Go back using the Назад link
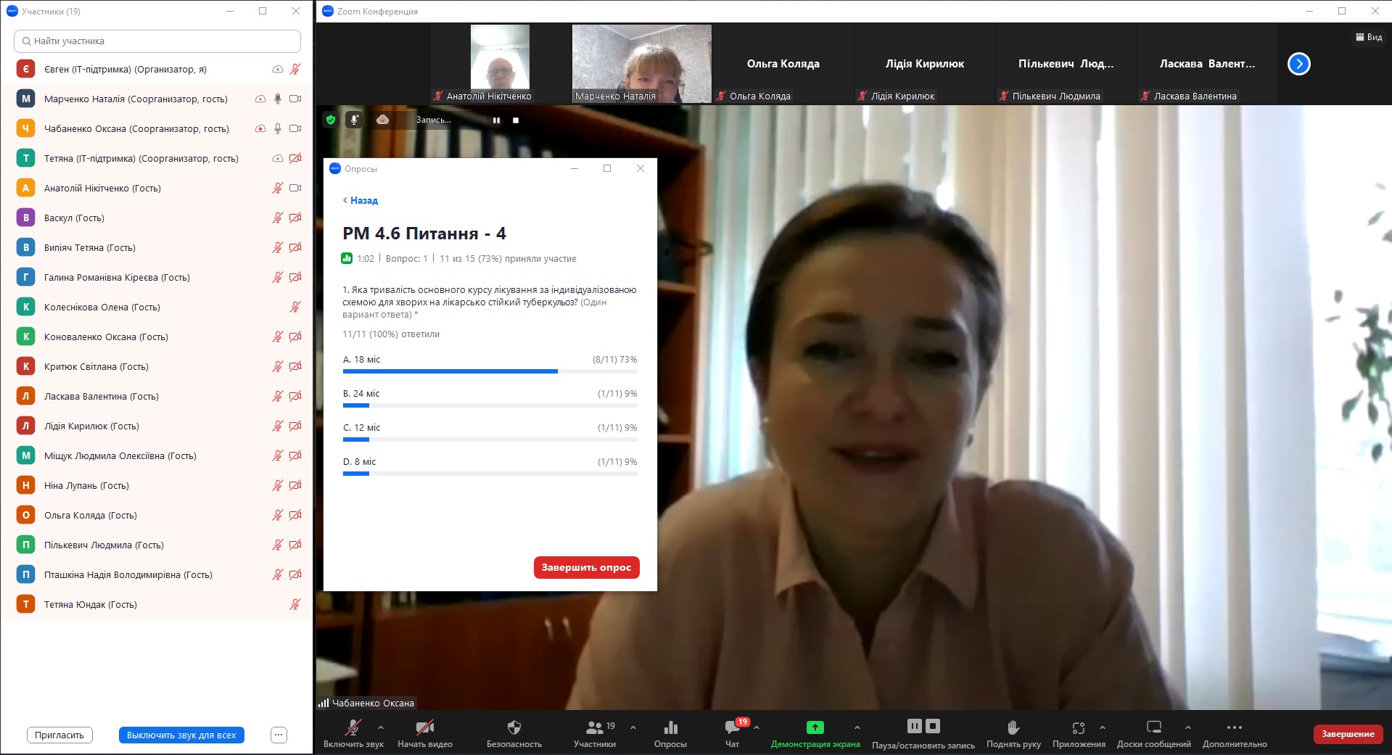Image resolution: width=1392 pixels, height=755 pixels. 361,200
